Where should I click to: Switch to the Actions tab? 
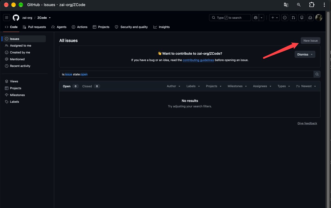[79, 27]
